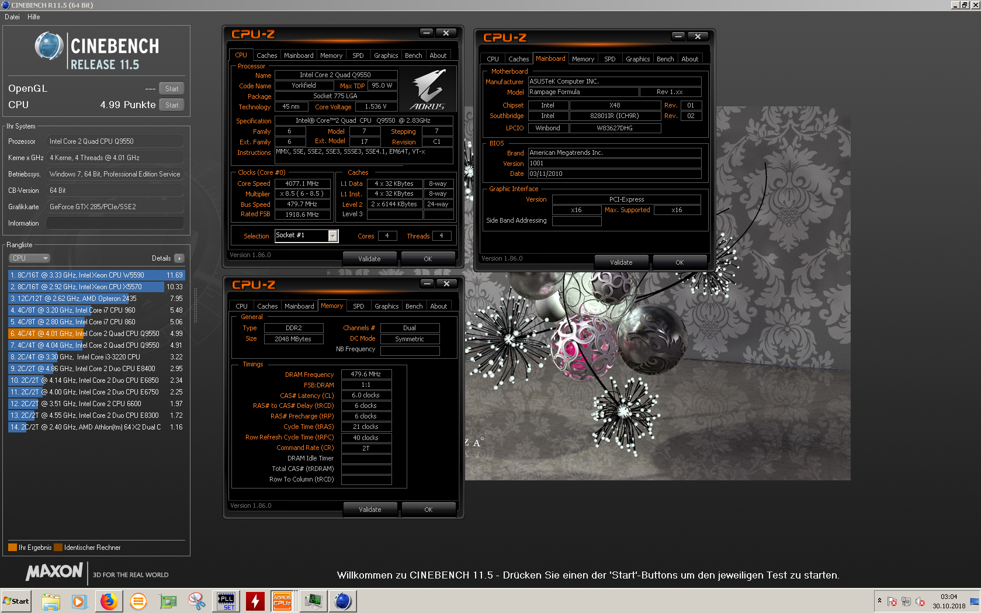The image size is (981, 613).
Task: Open the Datei menu
Action: (x=12, y=17)
